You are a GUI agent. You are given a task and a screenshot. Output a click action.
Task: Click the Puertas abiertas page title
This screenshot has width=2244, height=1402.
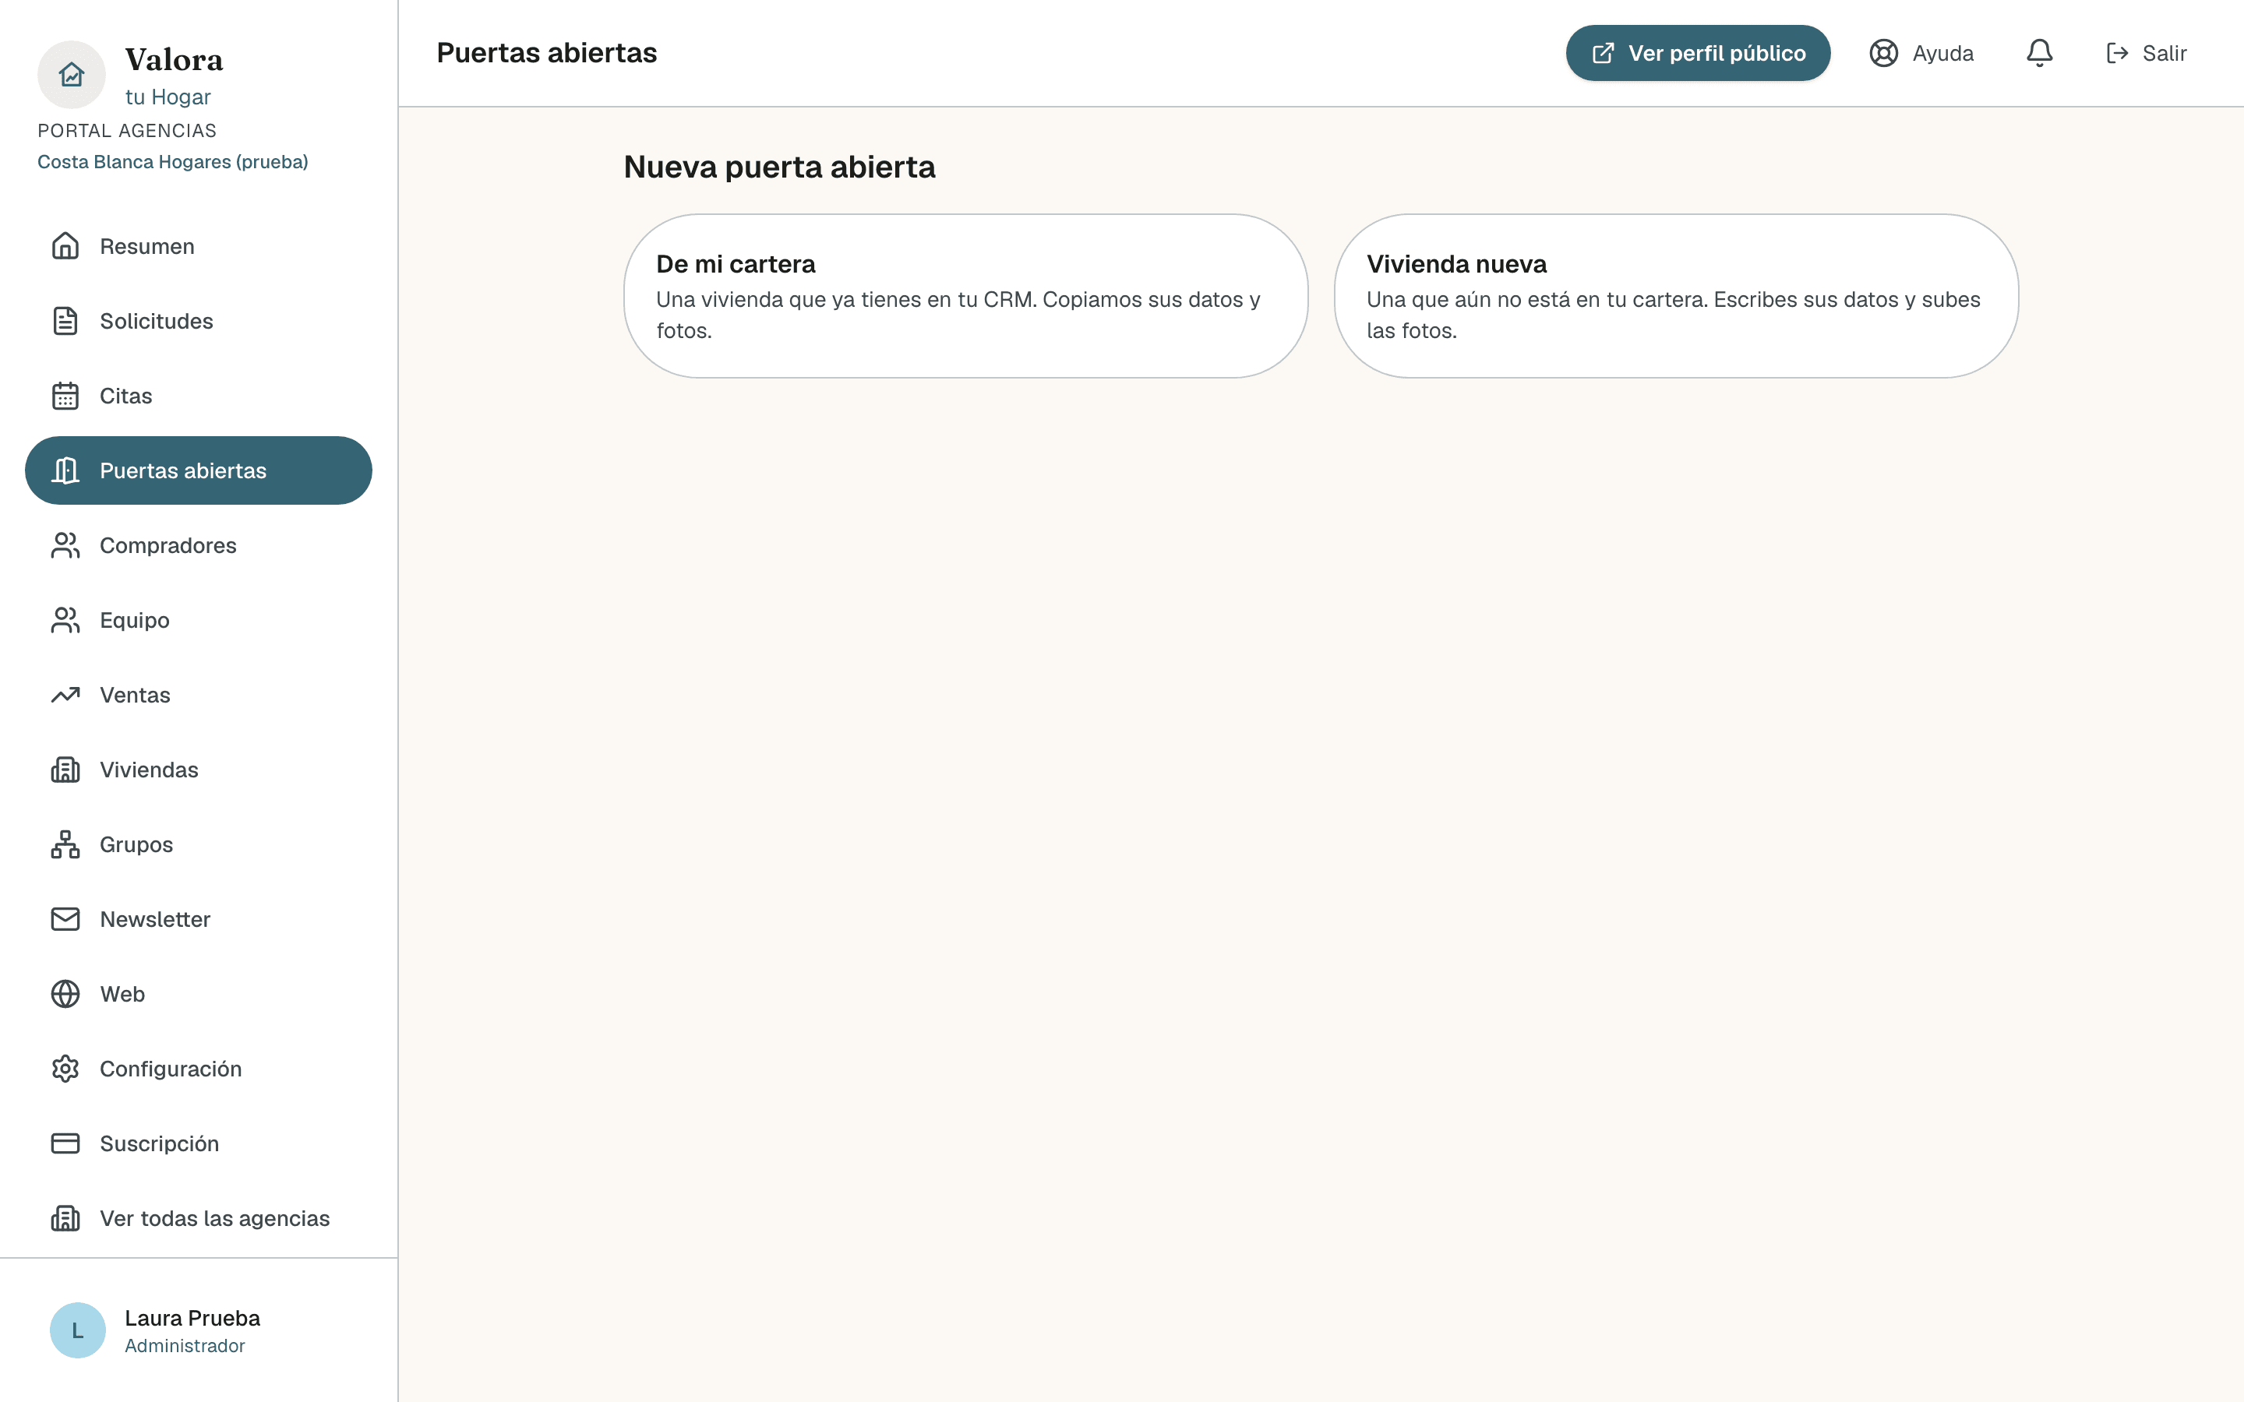[x=546, y=53]
